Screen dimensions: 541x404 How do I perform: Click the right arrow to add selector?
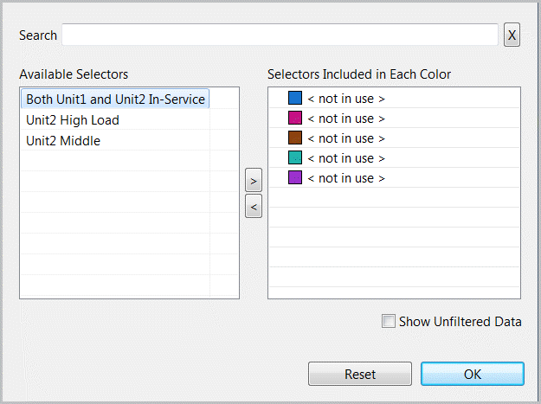click(253, 183)
